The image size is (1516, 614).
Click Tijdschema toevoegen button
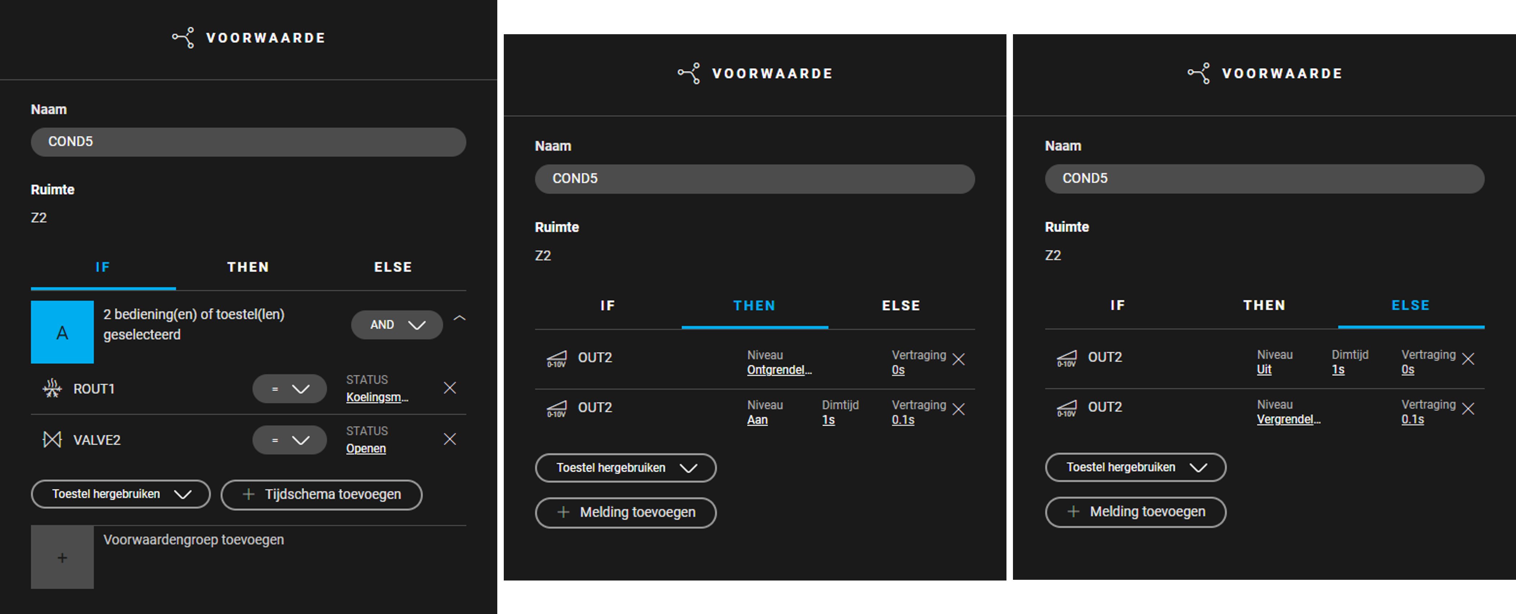[x=321, y=494]
